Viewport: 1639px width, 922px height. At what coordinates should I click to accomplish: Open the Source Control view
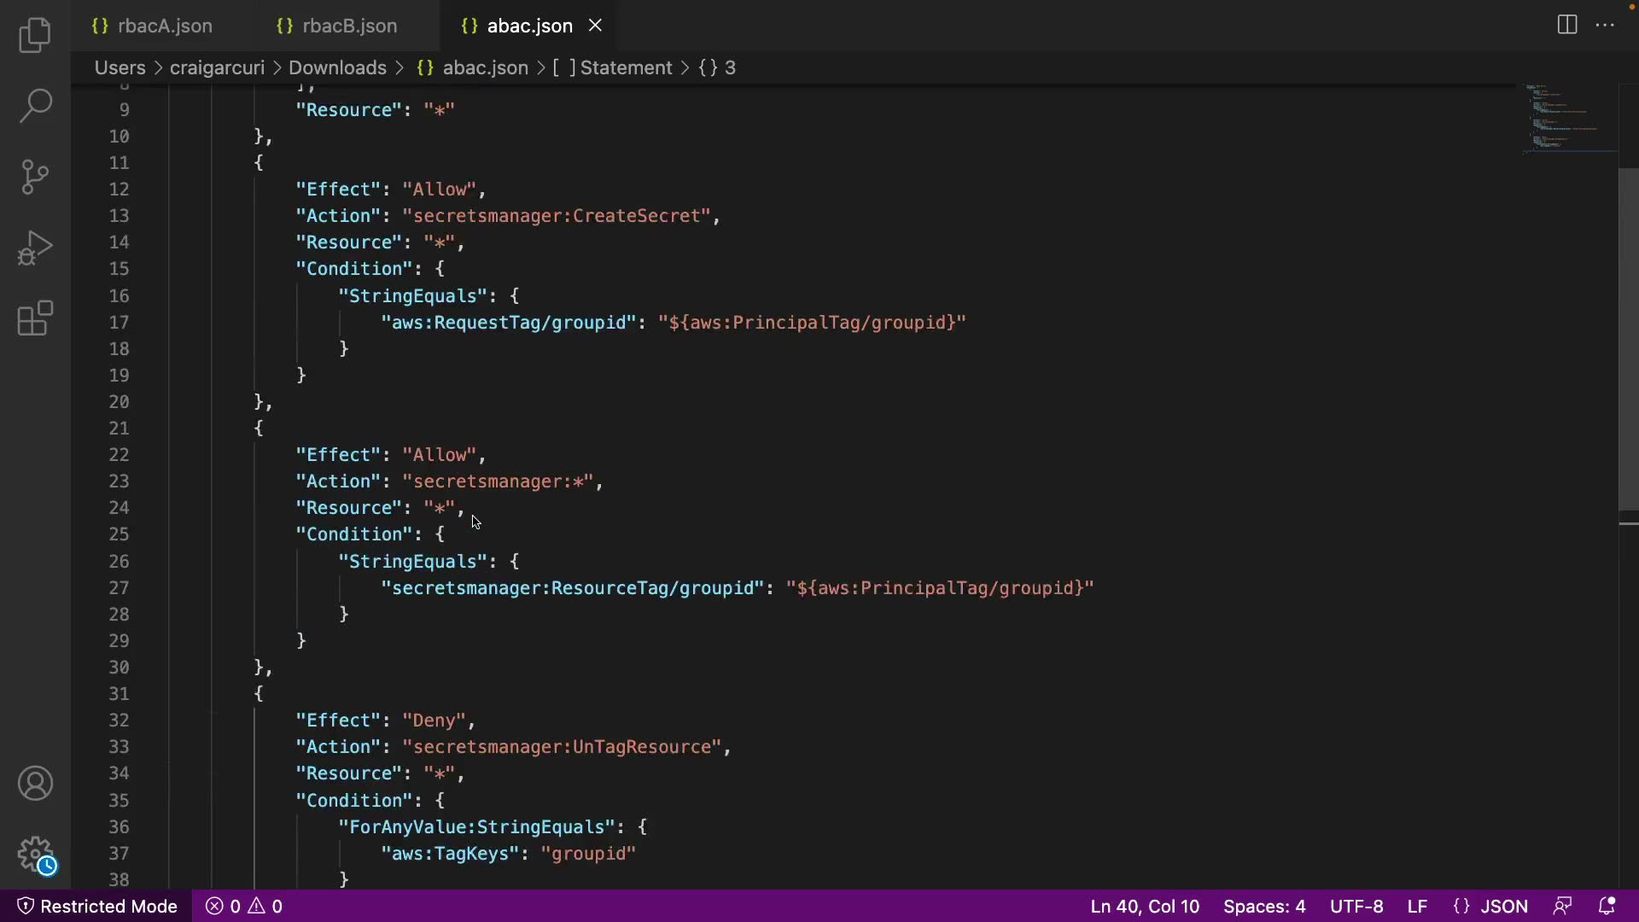pyautogui.click(x=35, y=177)
